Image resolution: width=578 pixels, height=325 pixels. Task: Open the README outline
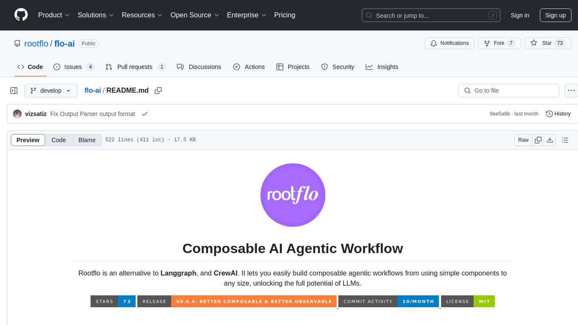tap(565, 140)
